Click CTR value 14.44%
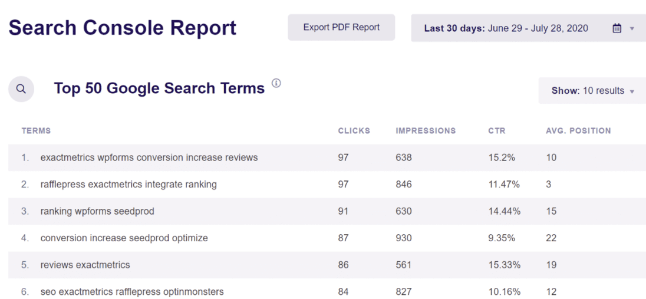646x299 pixels. 505,211
